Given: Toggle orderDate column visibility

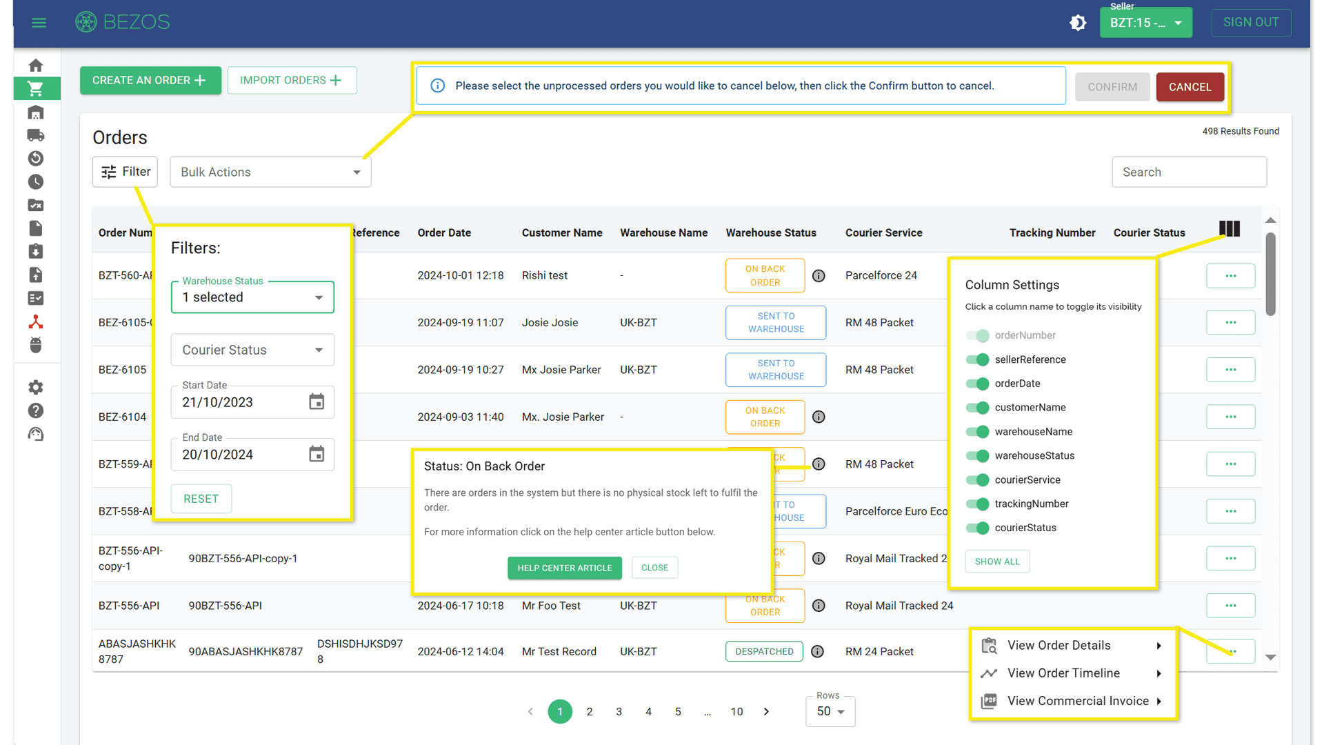Looking at the screenshot, I should click(x=977, y=384).
